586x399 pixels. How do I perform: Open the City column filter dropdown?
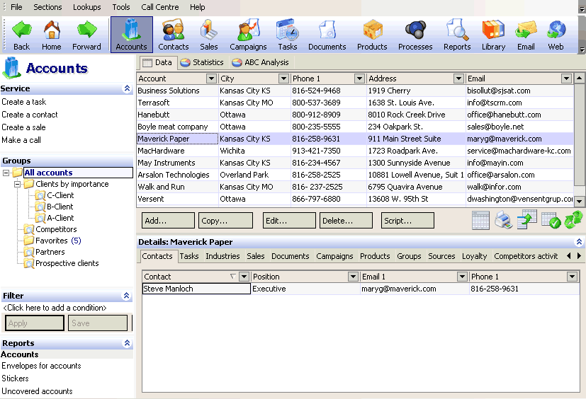[x=283, y=79]
